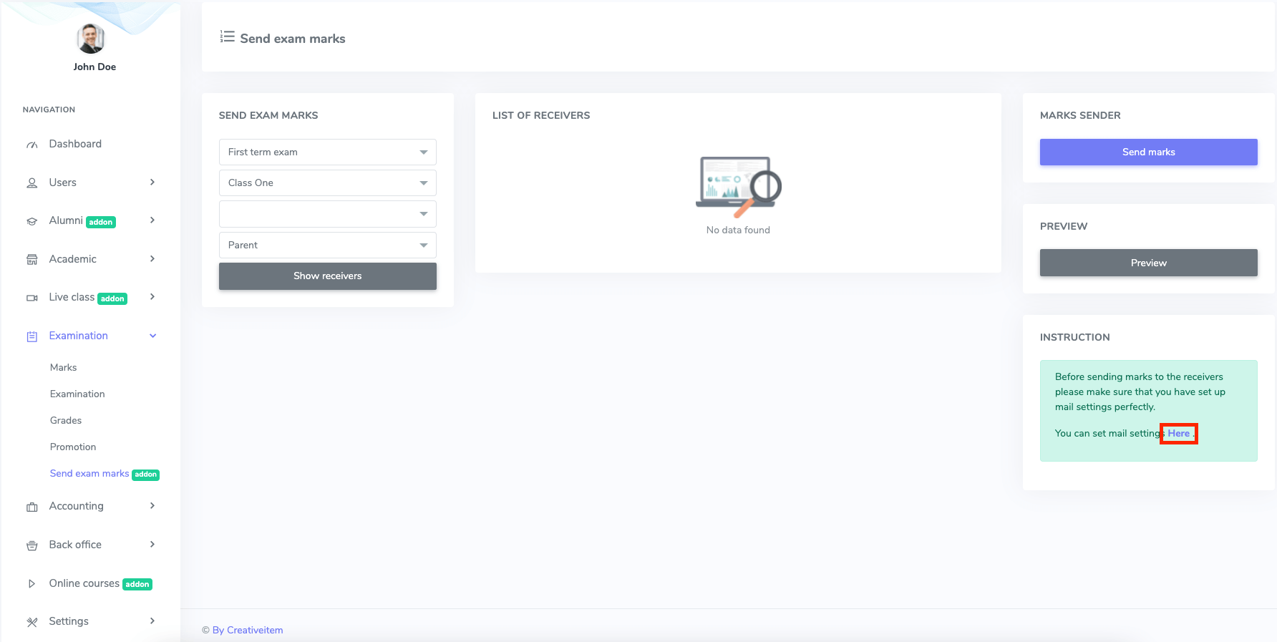Click the Users person icon
Image resolution: width=1277 pixels, height=642 pixels.
[x=32, y=183]
